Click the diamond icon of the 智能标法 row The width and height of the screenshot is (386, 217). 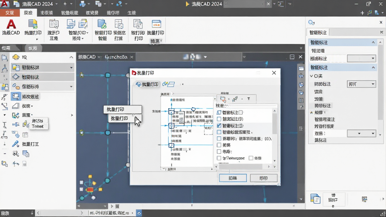16,77
